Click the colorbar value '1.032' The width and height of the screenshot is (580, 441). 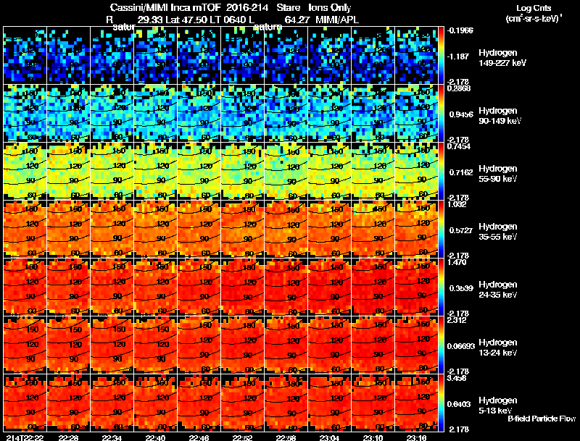[457, 204]
